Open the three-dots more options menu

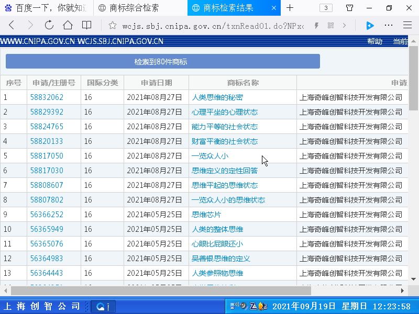389,25
